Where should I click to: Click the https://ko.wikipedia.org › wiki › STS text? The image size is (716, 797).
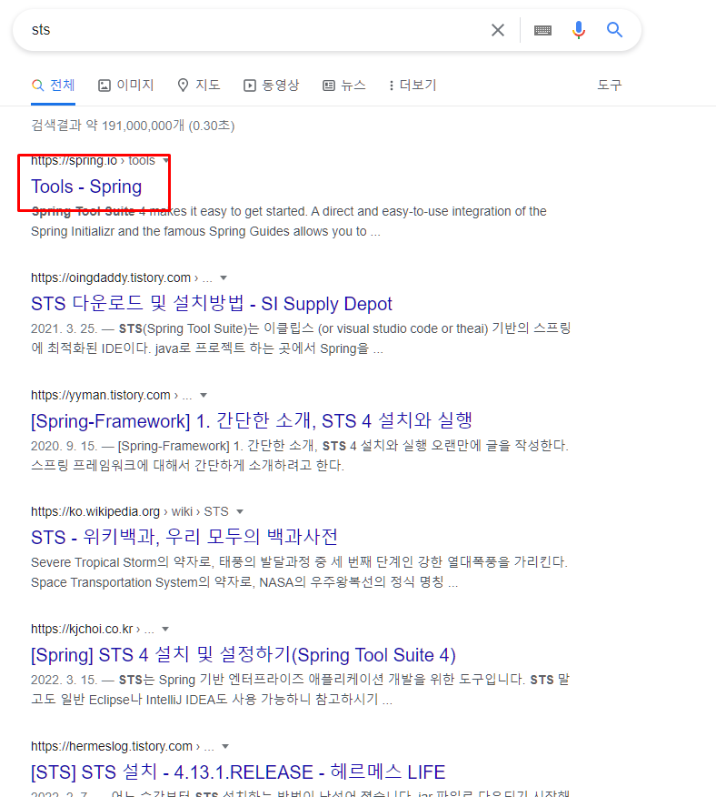tap(130, 512)
